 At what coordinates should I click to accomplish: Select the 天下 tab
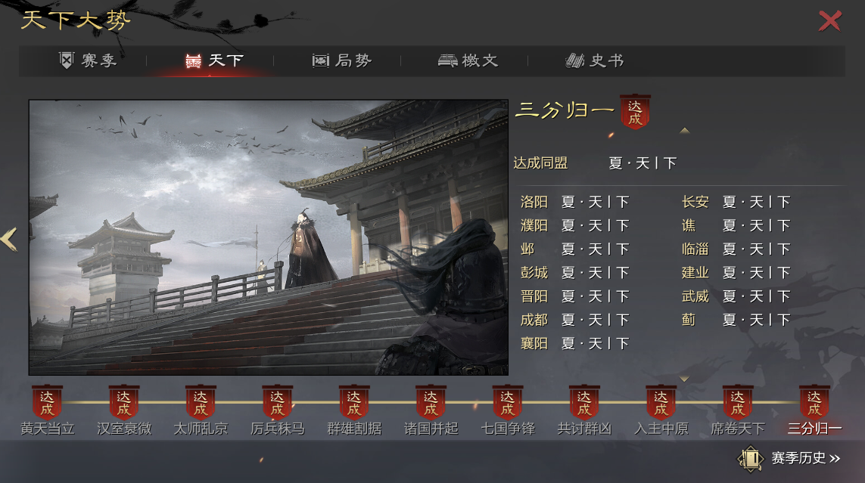[x=214, y=60]
